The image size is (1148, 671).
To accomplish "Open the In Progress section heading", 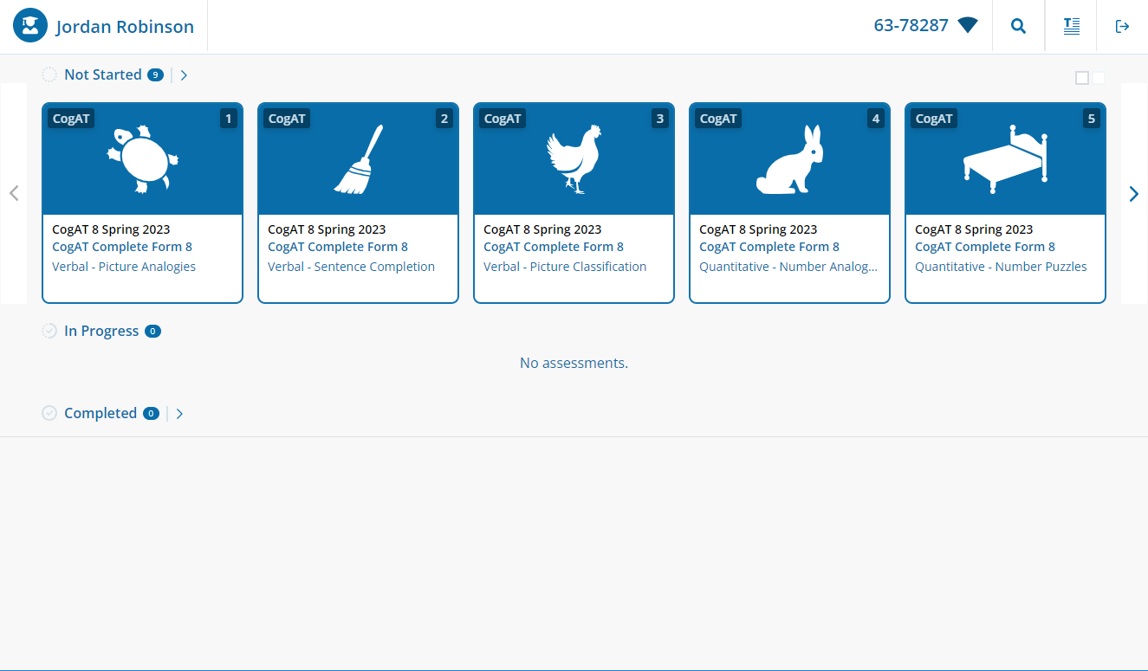I will pos(101,331).
